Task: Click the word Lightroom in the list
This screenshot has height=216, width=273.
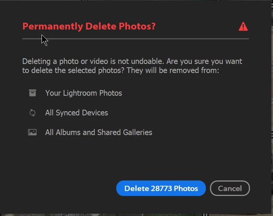Action: click(x=80, y=93)
